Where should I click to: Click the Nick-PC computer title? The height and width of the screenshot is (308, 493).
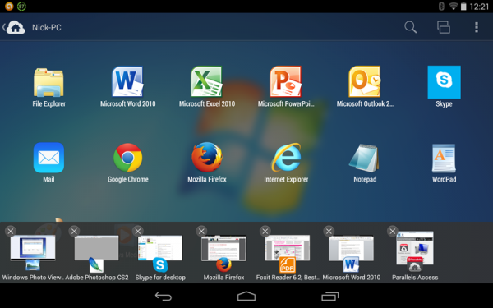47,28
